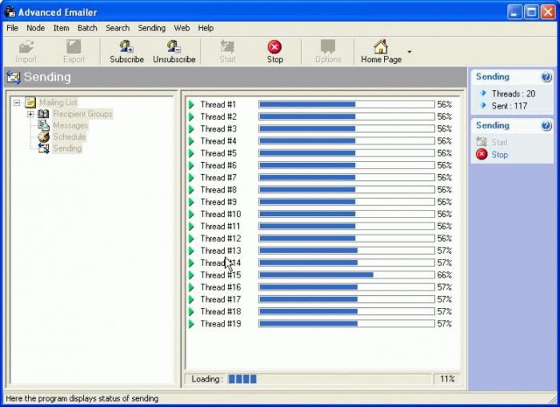Click the Sending header icon above the tree
Screen dimensions: 560x407
tap(14, 77)
